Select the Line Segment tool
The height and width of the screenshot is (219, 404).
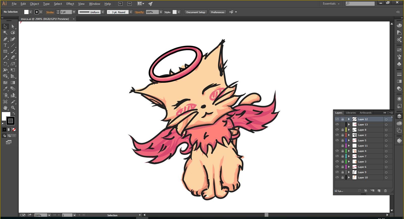point(13,45)
